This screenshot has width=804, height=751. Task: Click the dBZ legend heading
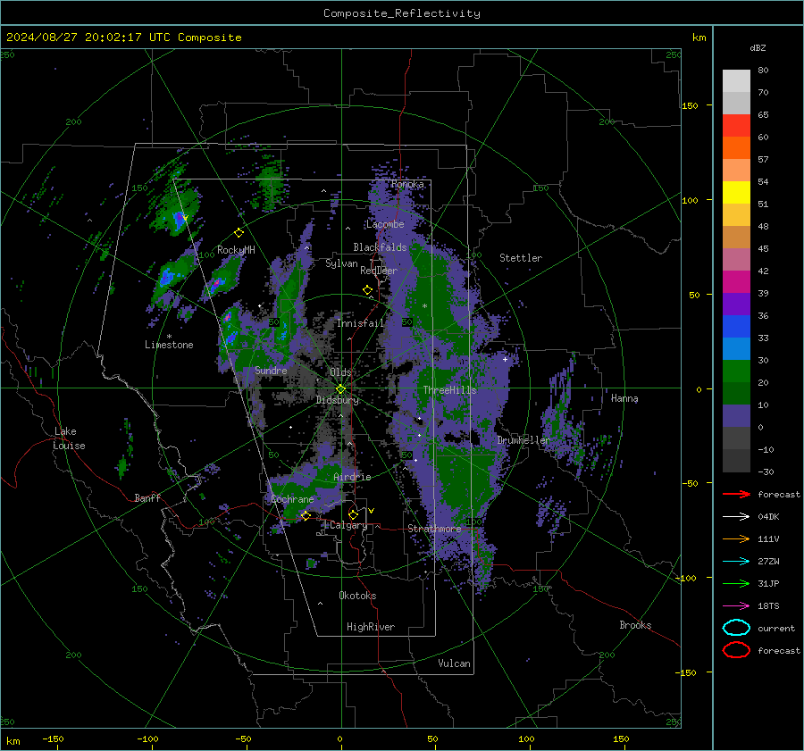[x=758, y=47]
